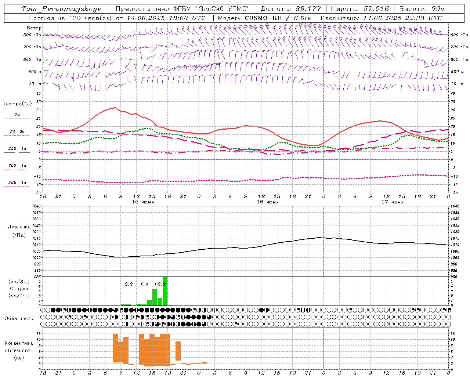Click the "Td 2м" dew point legend label
This screenshot has height=376, width=470.
click(x=17, y=131)
